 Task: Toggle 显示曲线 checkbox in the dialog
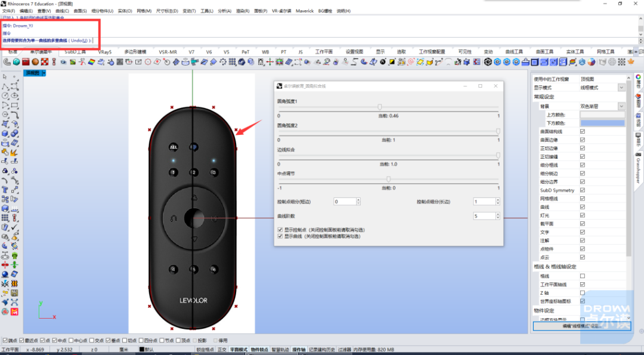click(x=280, y=237)
